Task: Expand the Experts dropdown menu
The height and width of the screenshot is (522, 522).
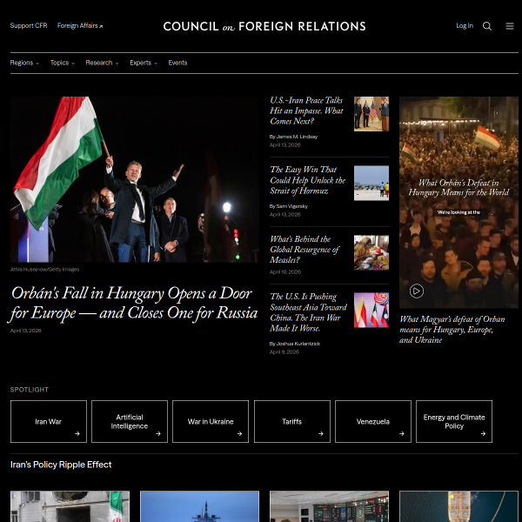Action: 144,63
